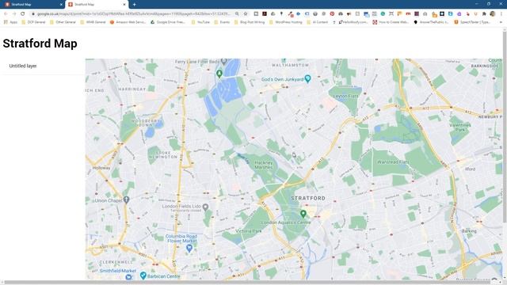This screenshot has height=285, width=507.
Task: Open a new tab with the plus button
Action: [134, 5]
